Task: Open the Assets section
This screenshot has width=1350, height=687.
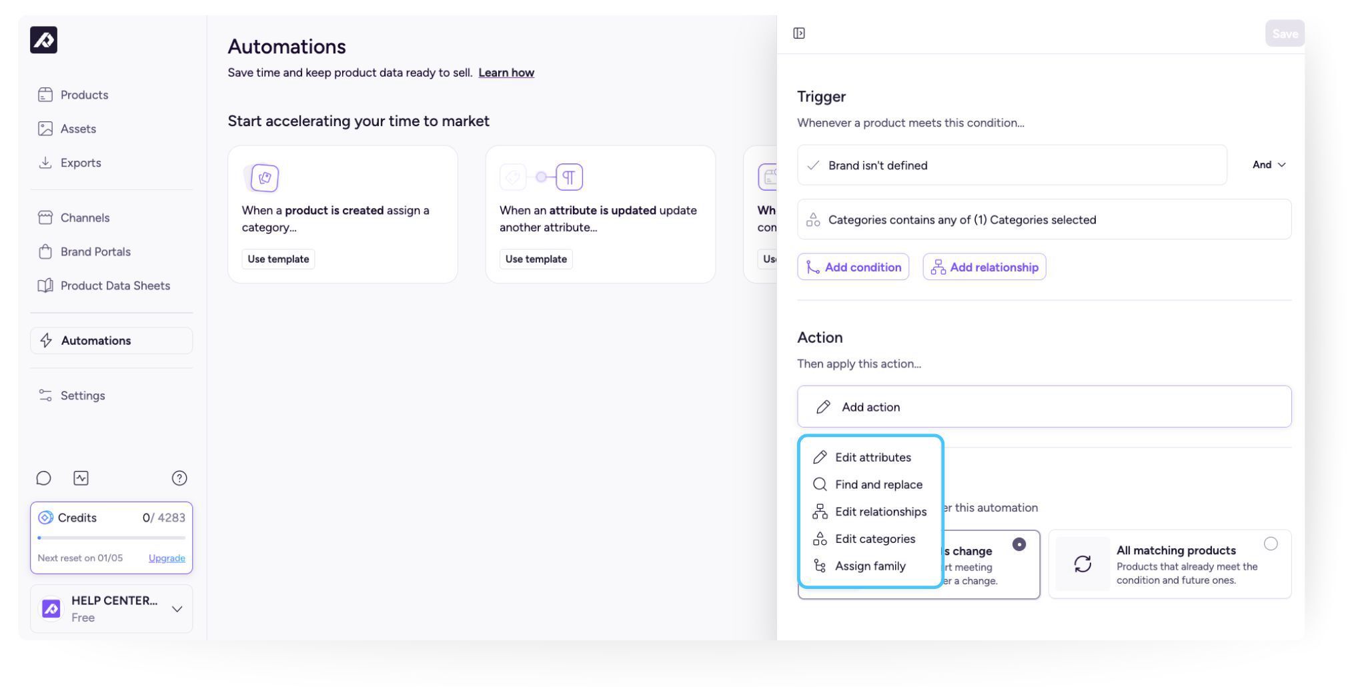Action: pos(67,129)
